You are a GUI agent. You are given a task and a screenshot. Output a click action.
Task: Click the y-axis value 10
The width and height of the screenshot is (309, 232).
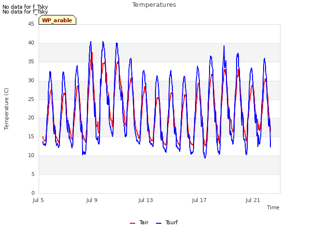pos(31,156)
